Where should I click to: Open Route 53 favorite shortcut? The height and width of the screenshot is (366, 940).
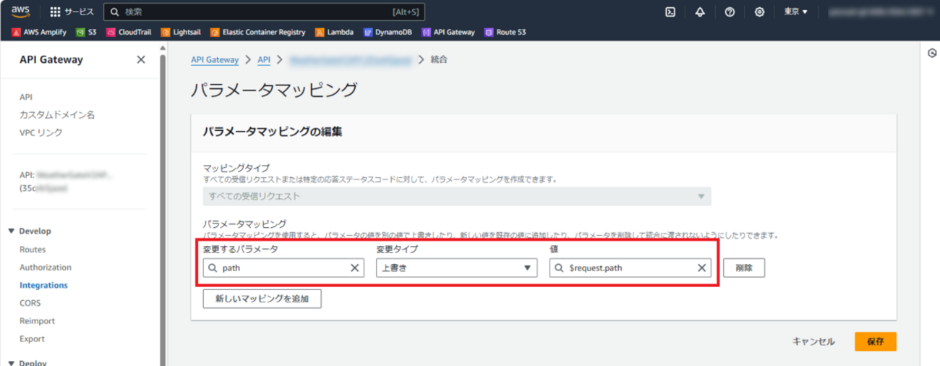tap(505, 32)
